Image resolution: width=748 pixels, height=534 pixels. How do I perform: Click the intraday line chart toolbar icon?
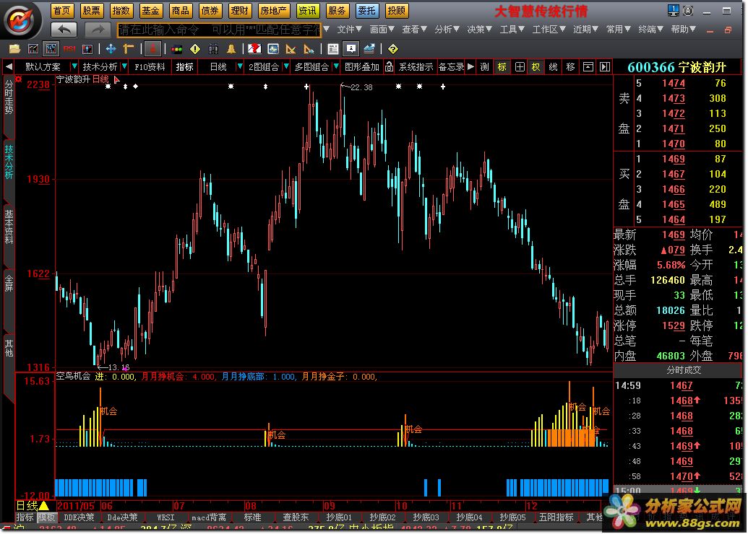coord(33,49)
